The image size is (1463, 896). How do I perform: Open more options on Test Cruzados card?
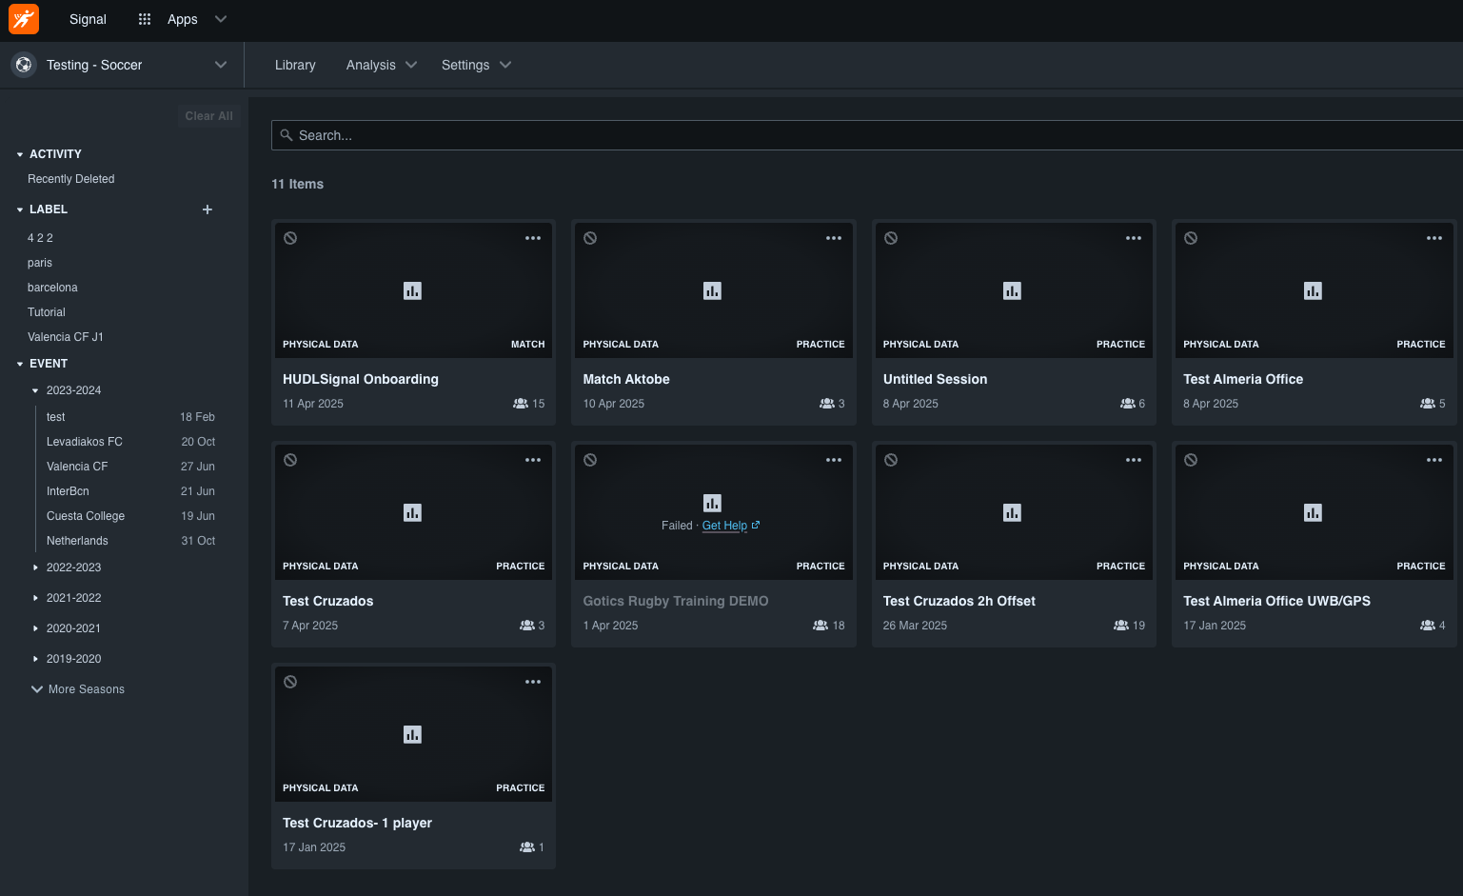533,460
